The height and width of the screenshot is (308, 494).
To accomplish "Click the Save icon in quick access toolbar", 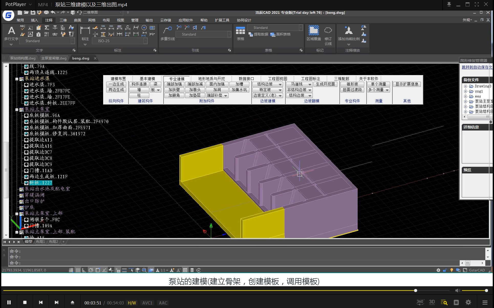I will 33,12.
